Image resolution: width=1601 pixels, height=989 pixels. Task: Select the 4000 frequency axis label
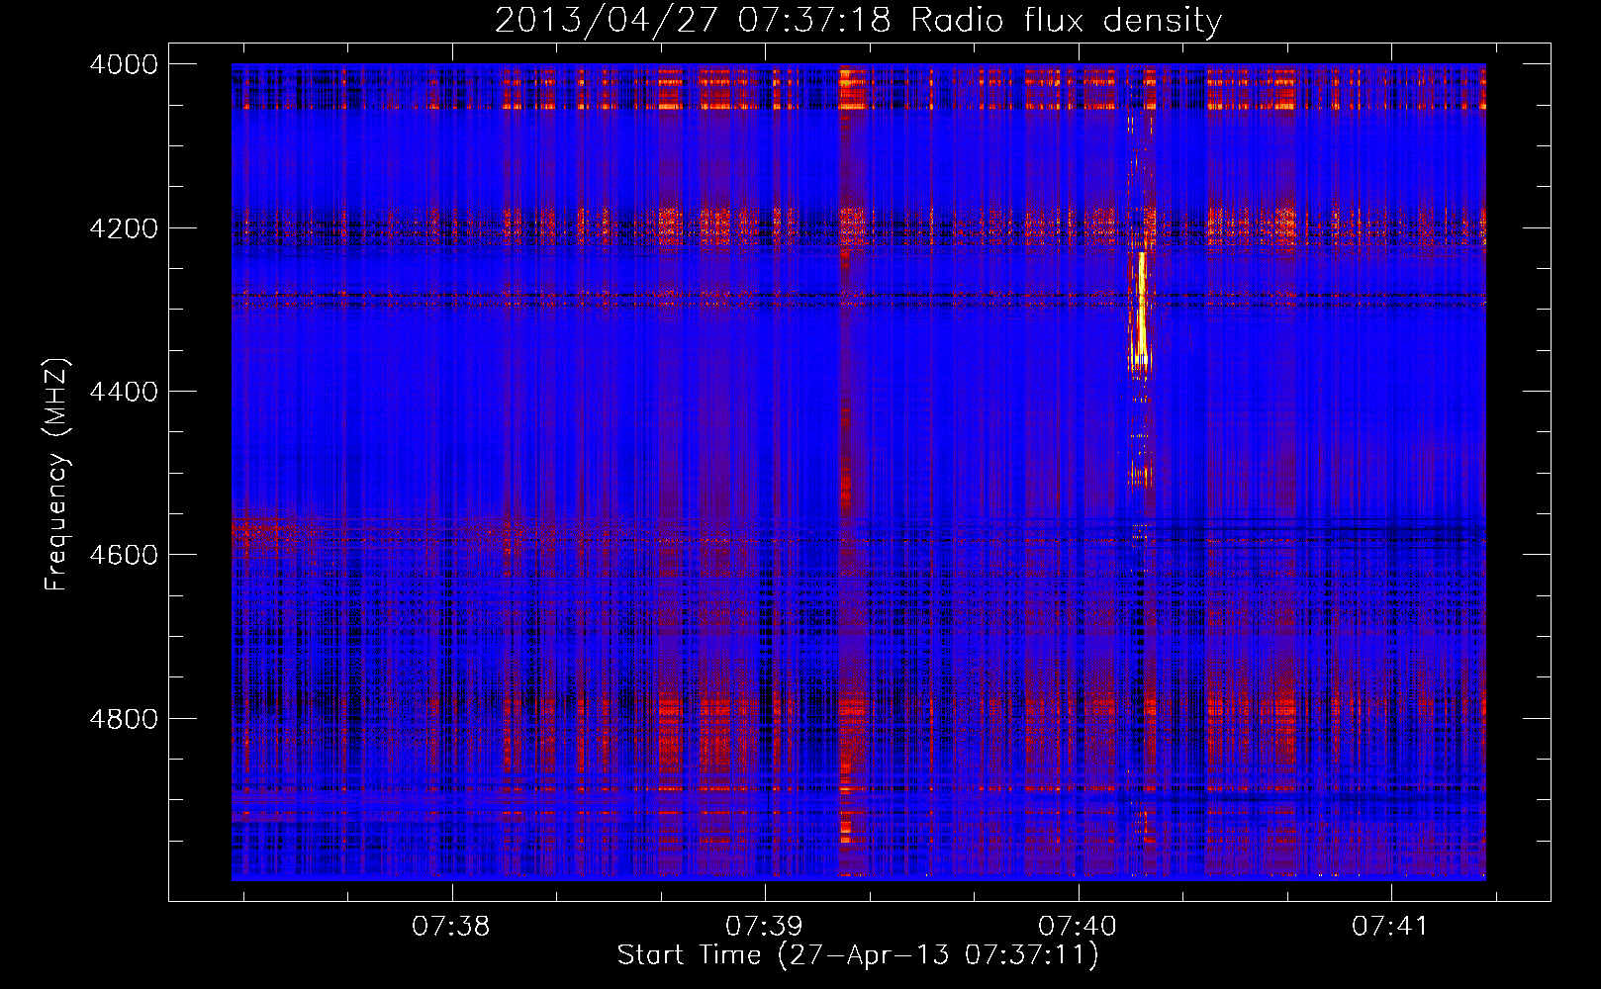point(124,64)
